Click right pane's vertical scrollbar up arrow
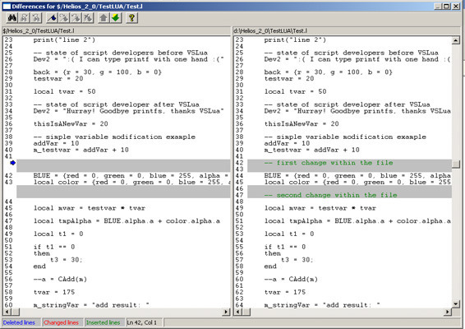 pyautogui.click(x=456, y=40)
